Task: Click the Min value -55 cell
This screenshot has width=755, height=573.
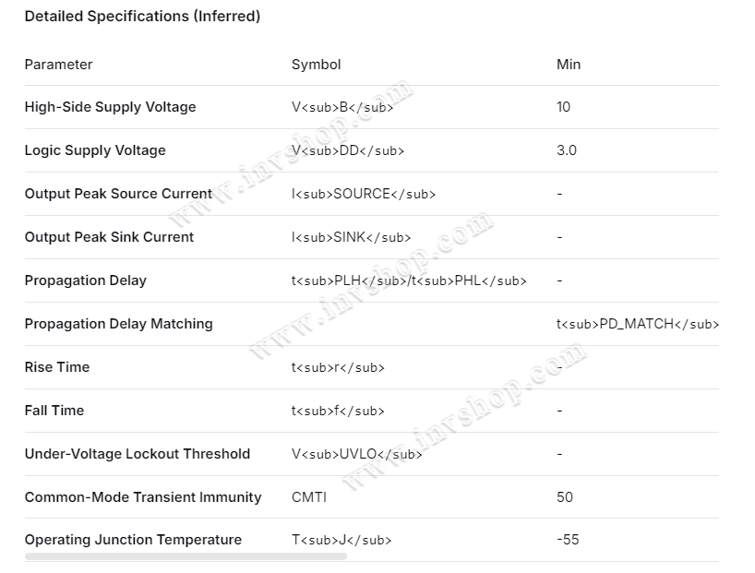Action: coord(568,540)
